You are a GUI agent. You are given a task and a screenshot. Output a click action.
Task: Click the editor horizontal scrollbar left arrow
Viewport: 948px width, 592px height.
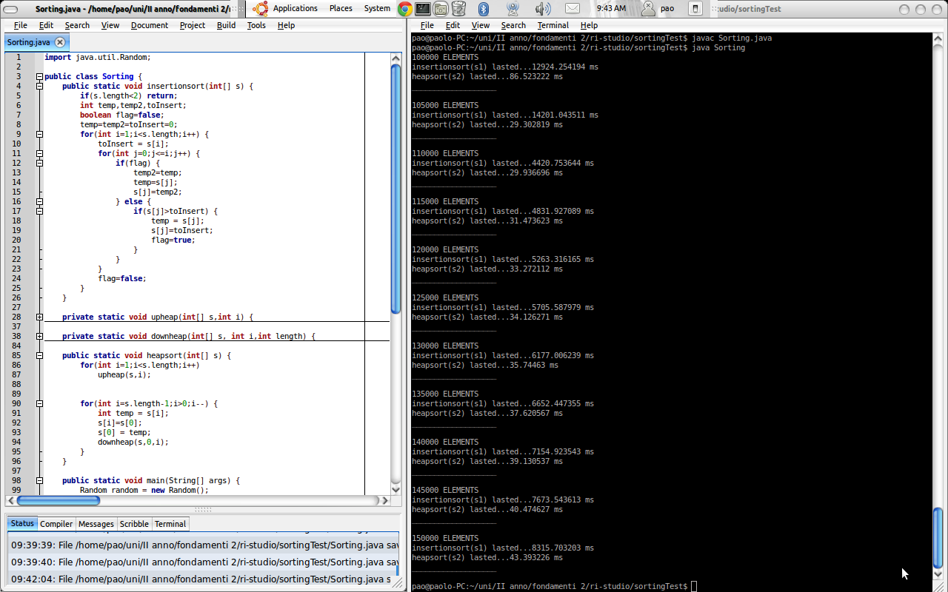coord(10,500)
